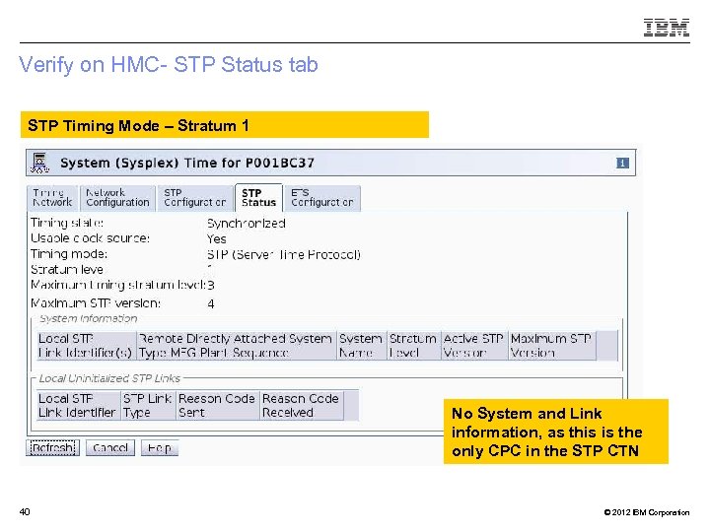The height and width of the screenshot is (532, 710).
Task: Click the "System (Sysplex) Time for P001BC37" title
Action: click(187, 163)
